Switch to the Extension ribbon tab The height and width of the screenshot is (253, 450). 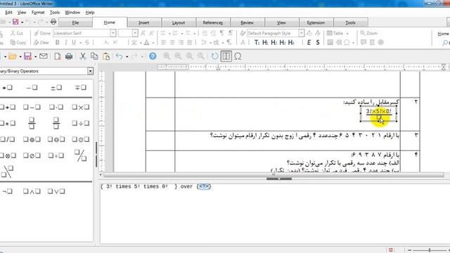316,22
